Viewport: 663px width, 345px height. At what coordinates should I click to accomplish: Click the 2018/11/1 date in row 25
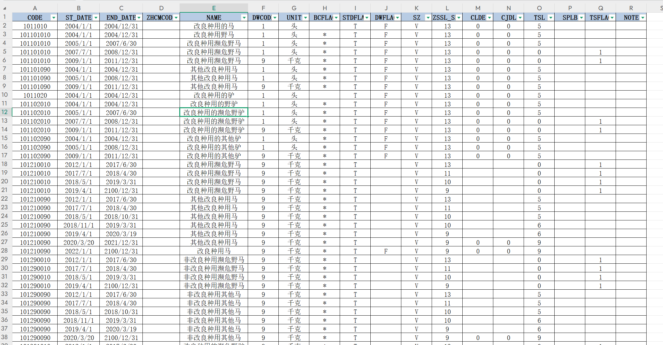[79, 225]
